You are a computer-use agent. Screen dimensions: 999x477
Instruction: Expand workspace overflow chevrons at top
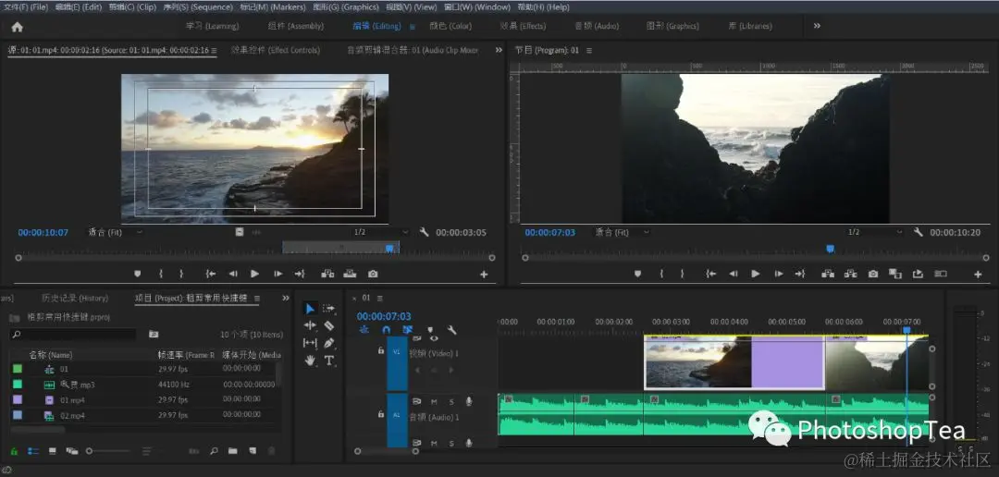pyautogui.click(x=817, y=26)
